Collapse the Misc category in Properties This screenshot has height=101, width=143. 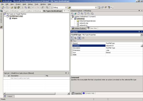point(71,41)
